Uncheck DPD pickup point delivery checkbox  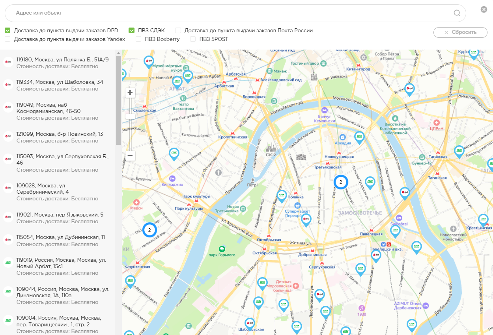click(x=7, y=30)
